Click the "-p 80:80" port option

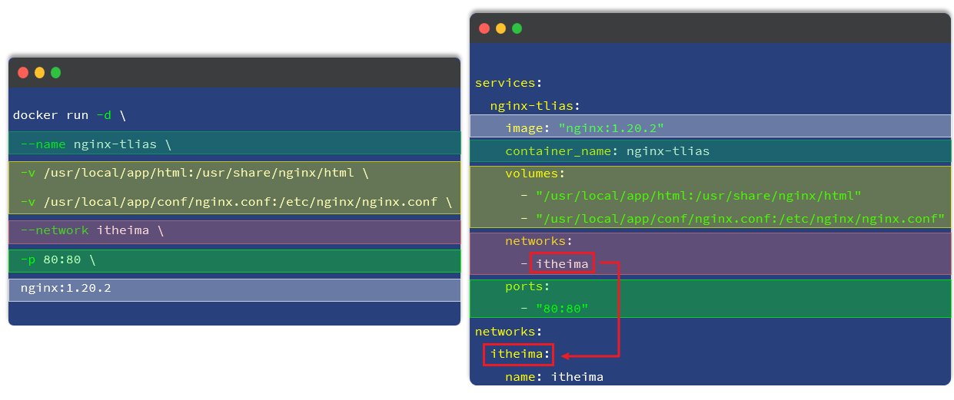click(x=58, y=260)
